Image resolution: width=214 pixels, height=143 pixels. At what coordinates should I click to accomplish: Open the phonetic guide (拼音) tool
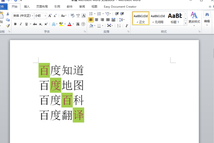pos(78,16)
